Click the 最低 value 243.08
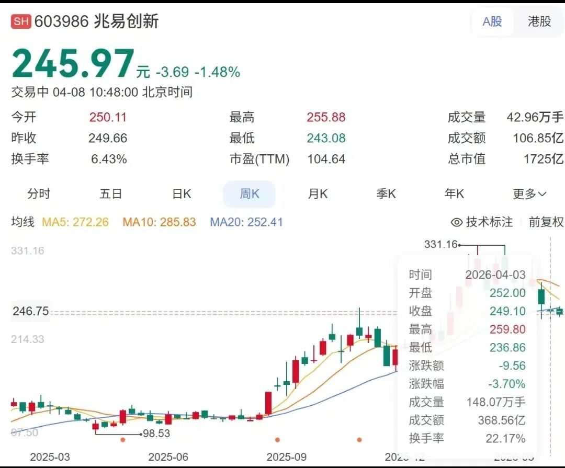The image size is (565, 468). point(326,138)
